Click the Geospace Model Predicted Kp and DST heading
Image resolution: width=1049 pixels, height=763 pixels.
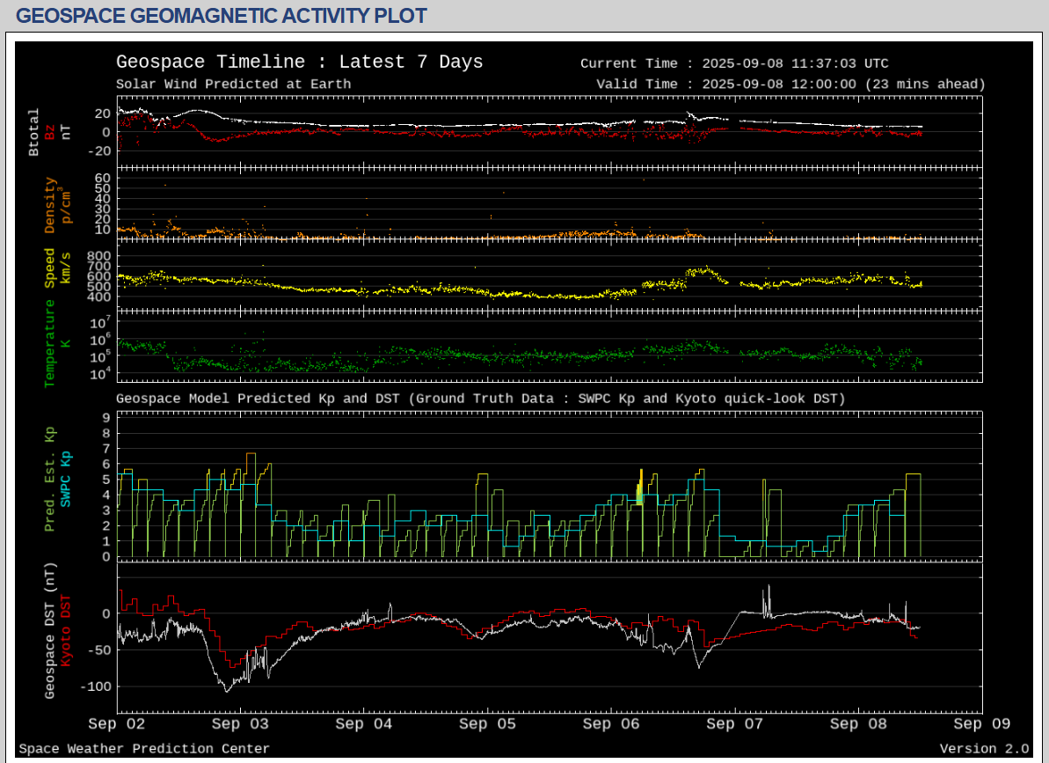coord(480,399)
